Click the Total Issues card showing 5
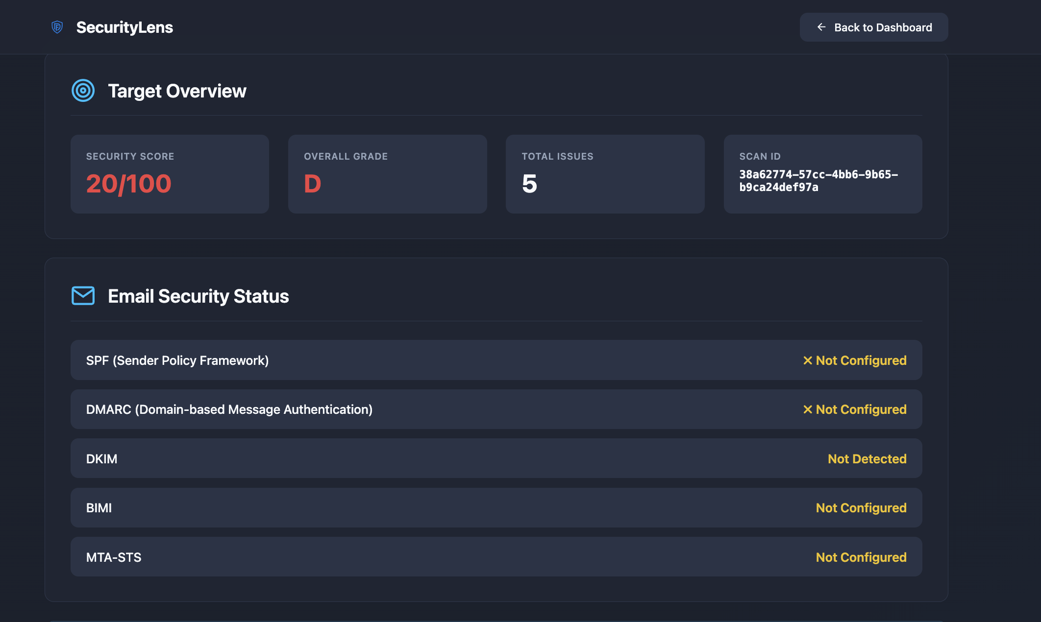Viewport: 1041px width, 622px height. pyautogui.click(x=605, y=174)
